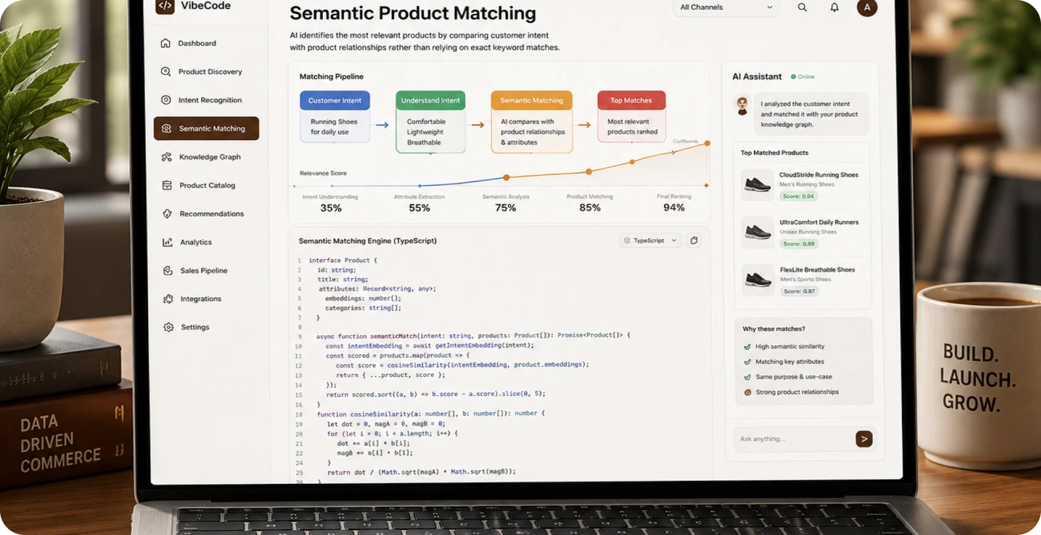Click the Analytics chart icon
The width and height of the screenshot is (1041, 535).
[167, 242]
